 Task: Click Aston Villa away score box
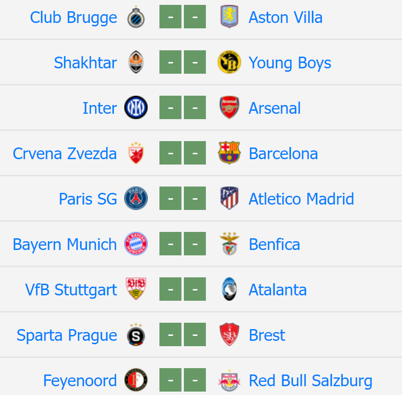(x=195, y=17)
